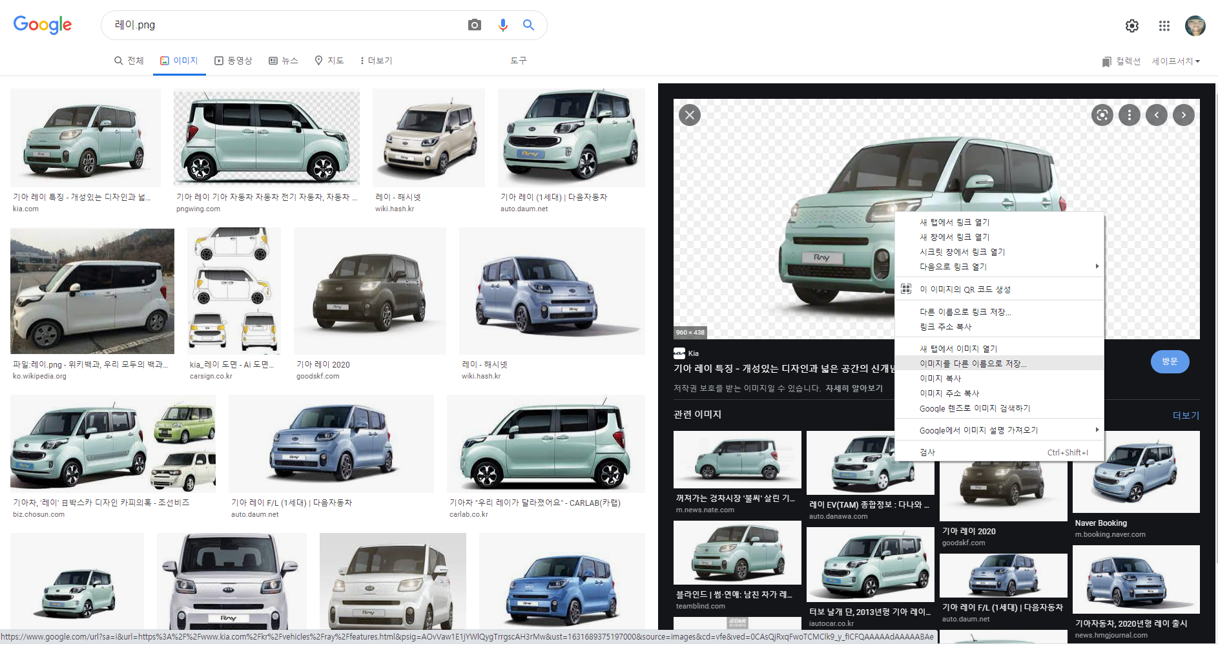This screenshot has width=1218, height=646.
Task: Select 이미지를 다른 이름으로 저장
Action: (x=999, y=363)
